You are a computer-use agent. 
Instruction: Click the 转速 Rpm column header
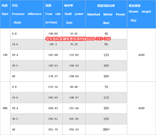5,14
